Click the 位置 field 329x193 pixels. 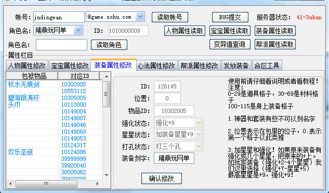click(167, 98)
